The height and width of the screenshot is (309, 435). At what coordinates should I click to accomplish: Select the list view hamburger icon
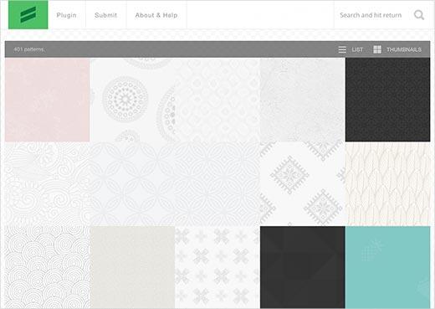pos(342,49)
